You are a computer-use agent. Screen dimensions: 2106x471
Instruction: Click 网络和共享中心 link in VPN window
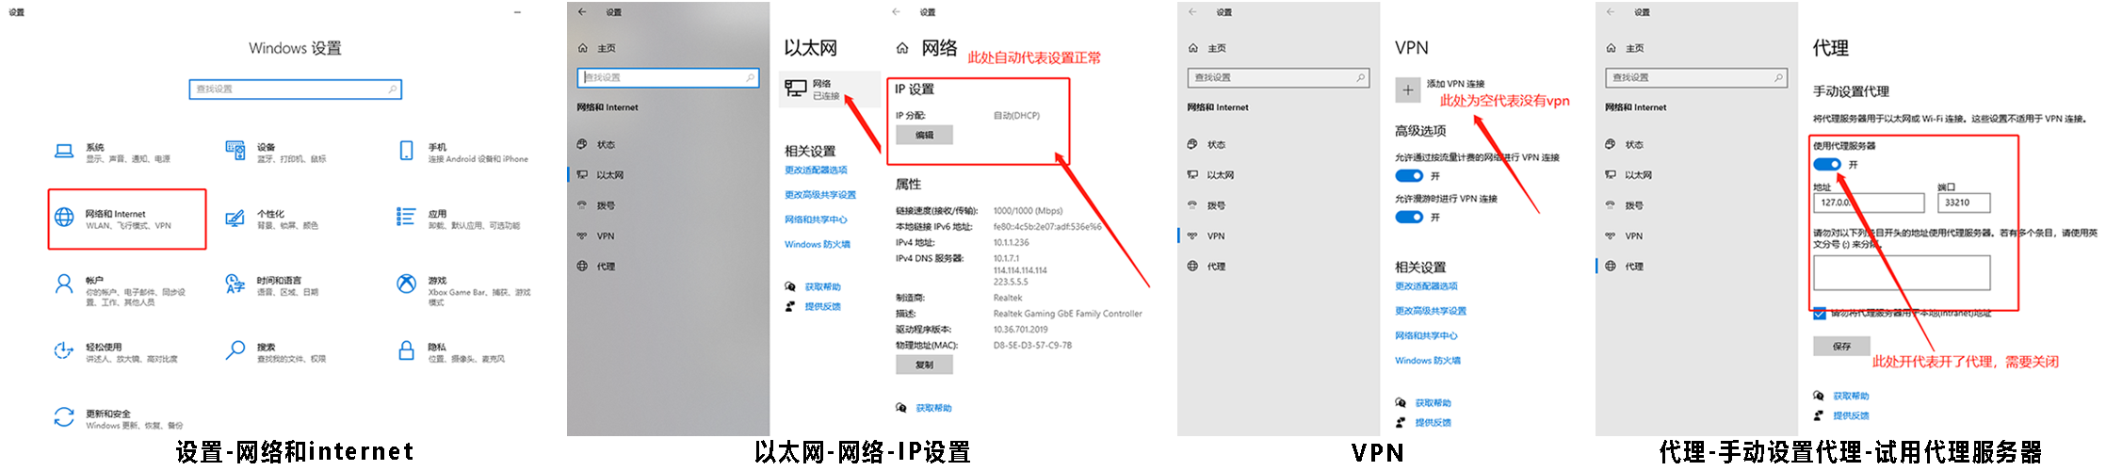(1426, 335)
